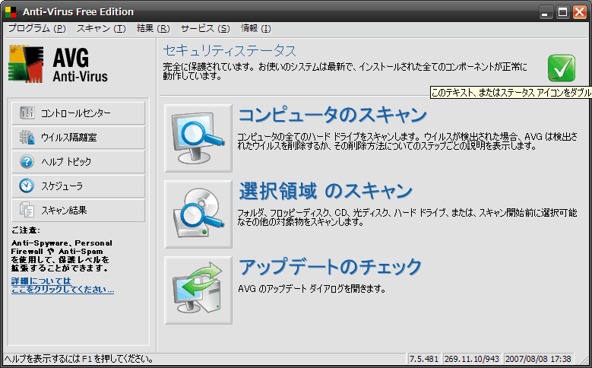Minimize the Anti-Virus Free Edition window

click(544, 12)
